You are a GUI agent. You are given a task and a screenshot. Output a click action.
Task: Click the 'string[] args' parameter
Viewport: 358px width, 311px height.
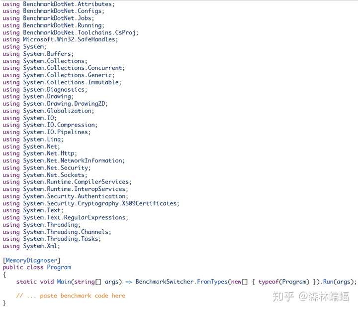coord(97,282)
